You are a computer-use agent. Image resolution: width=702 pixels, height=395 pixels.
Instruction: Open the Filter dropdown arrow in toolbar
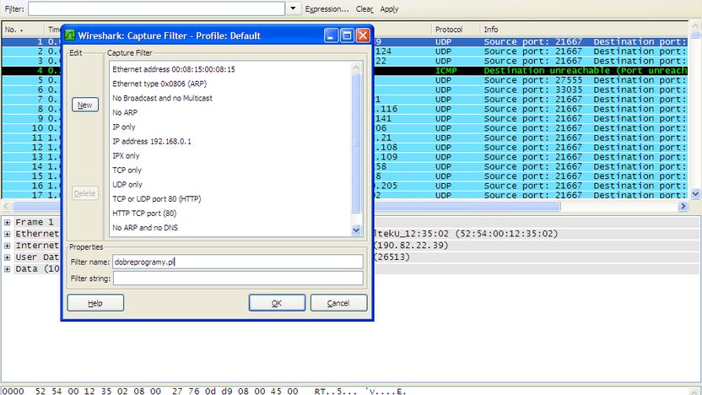click(x=294, y=8)
